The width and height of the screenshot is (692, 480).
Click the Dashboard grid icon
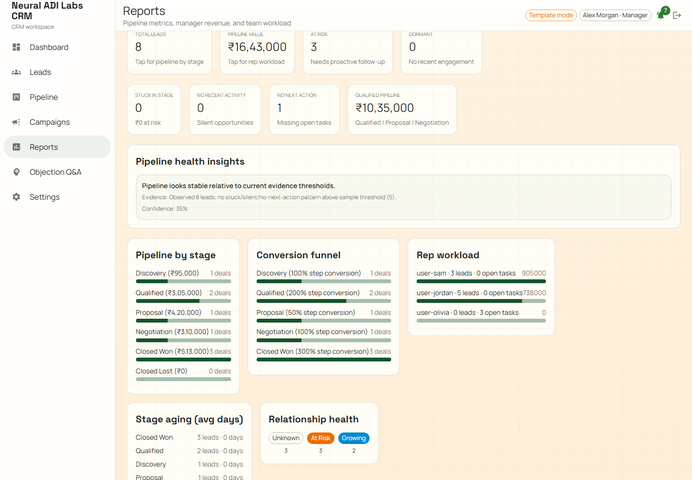[x=16, y=47]
